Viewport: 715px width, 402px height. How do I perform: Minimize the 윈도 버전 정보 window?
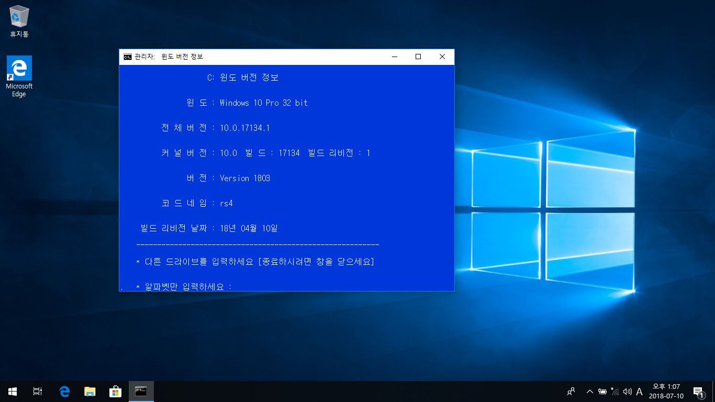(x=394, y=57)
